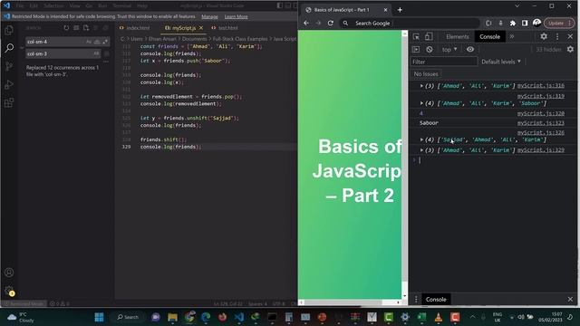Open Accounts menu in VS Code activity bar
580x326 pixels.
coord(9,273)
